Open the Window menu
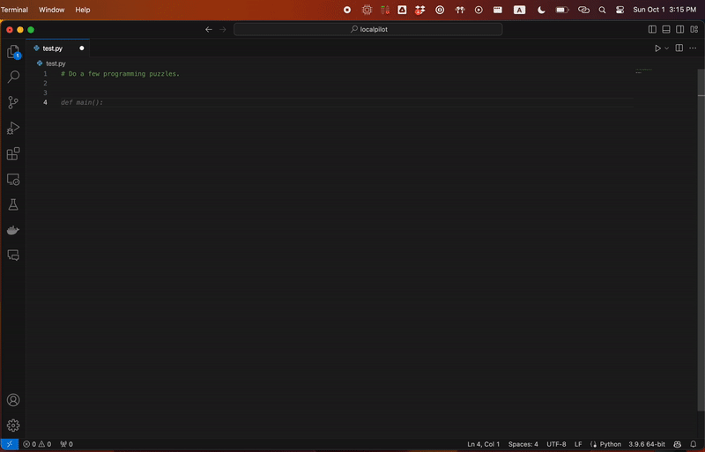The image size is (705, 452). [x=51, y=10]
